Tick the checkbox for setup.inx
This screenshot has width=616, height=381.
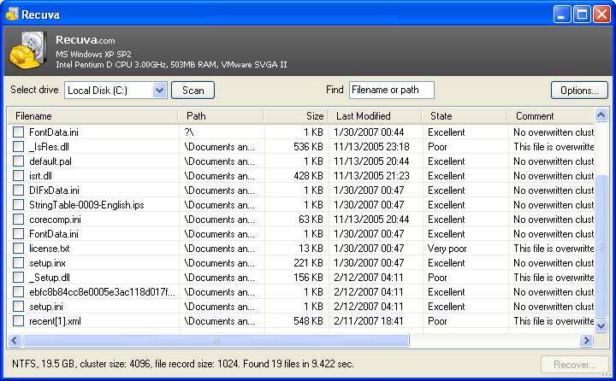18,263
